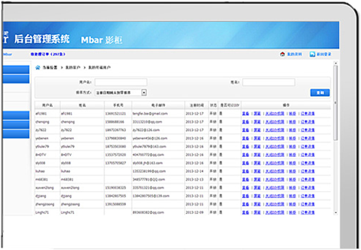Click 转移 link in the yebenen row
361x250 pixels.
coord(292,138)
